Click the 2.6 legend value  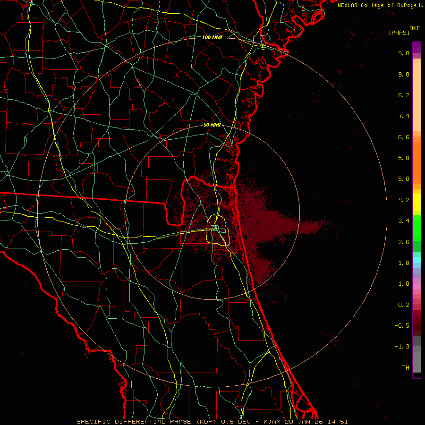point(404,242)
